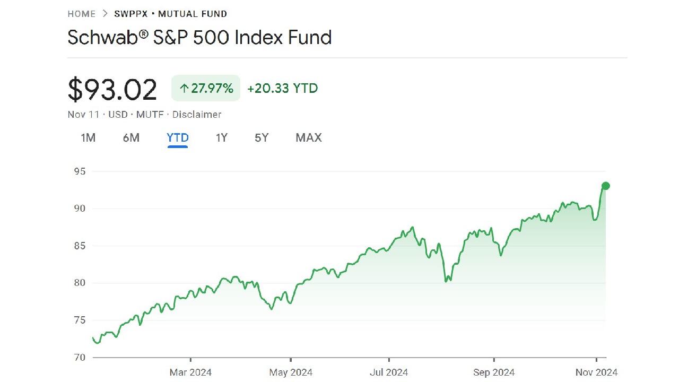
Task: Open the Disclaimer link
Action: click(x=197, y=115)
